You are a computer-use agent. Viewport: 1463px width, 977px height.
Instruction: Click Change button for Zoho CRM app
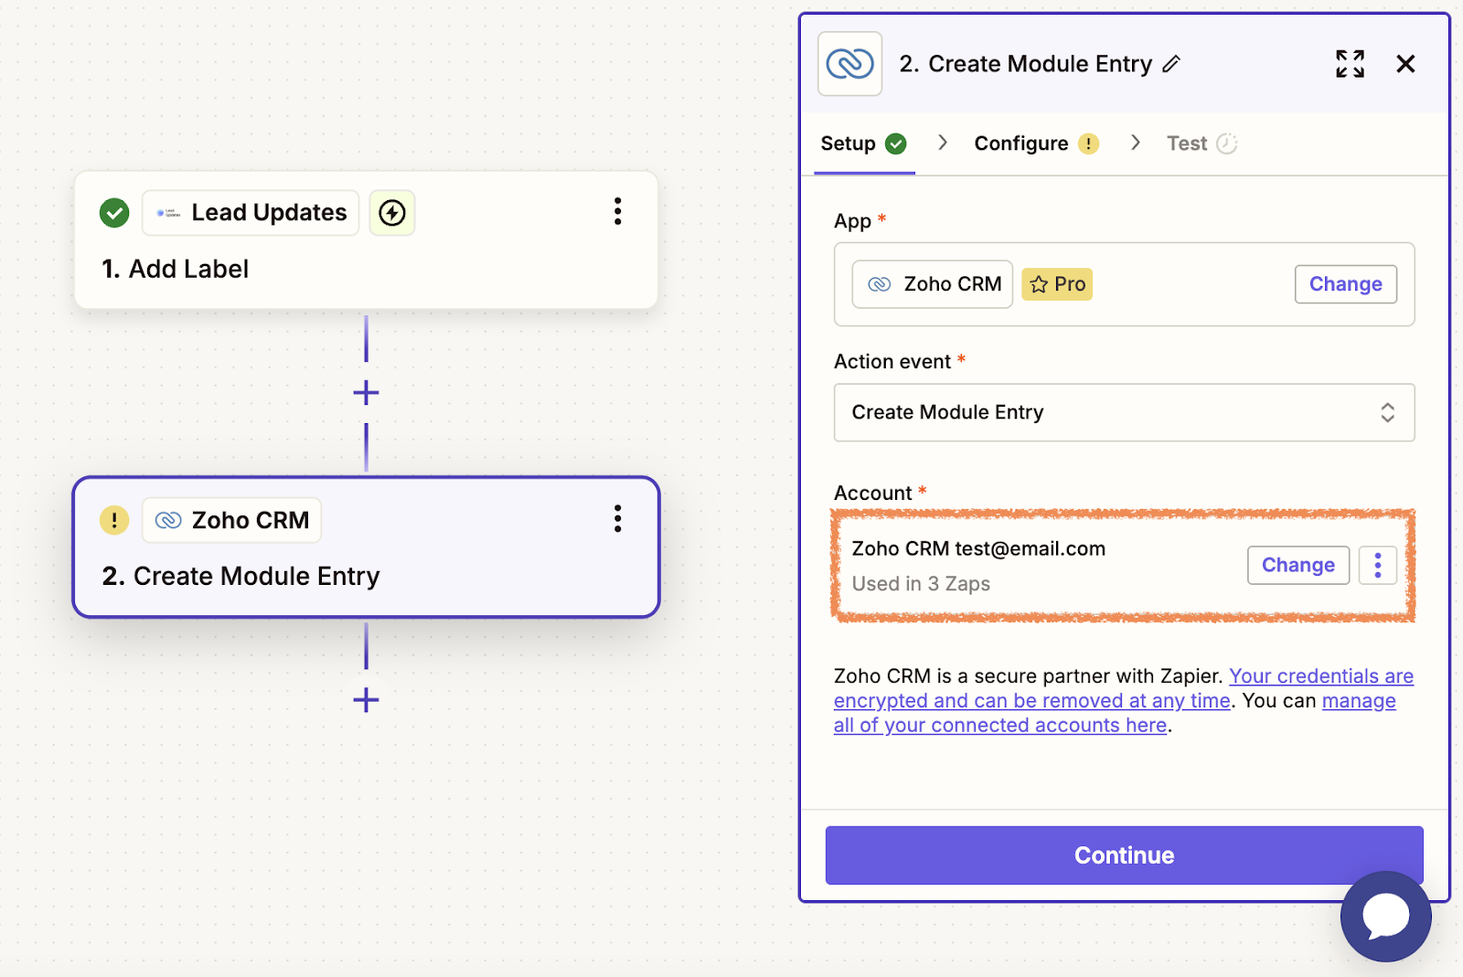click(x=1345, y=284)
